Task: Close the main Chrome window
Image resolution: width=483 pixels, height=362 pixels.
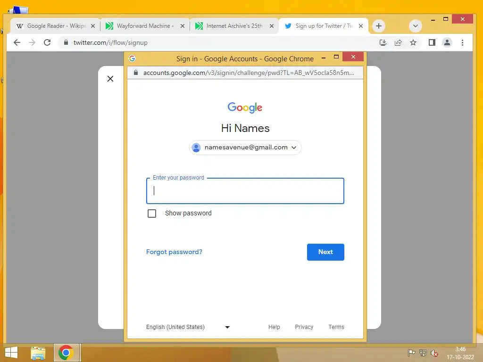Action: [462, 19]
